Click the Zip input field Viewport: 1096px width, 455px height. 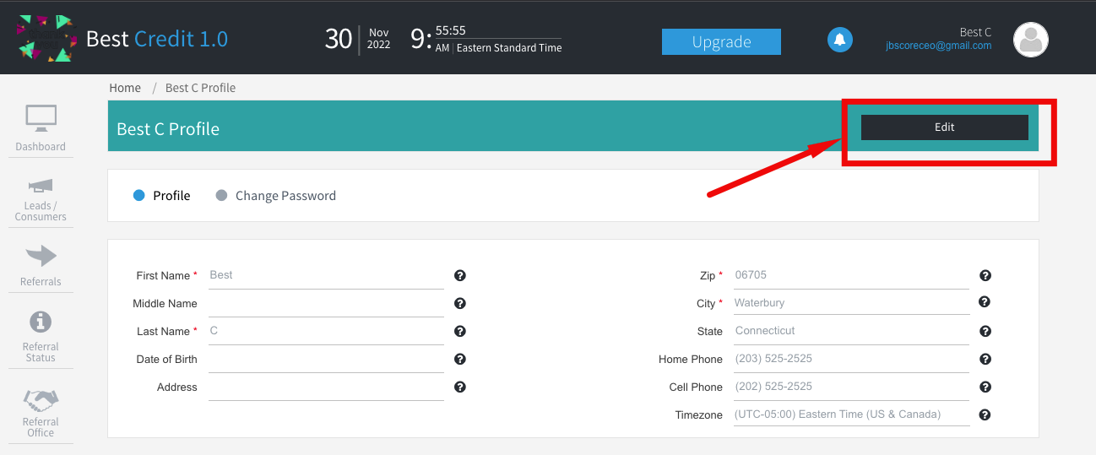point(851,275)
